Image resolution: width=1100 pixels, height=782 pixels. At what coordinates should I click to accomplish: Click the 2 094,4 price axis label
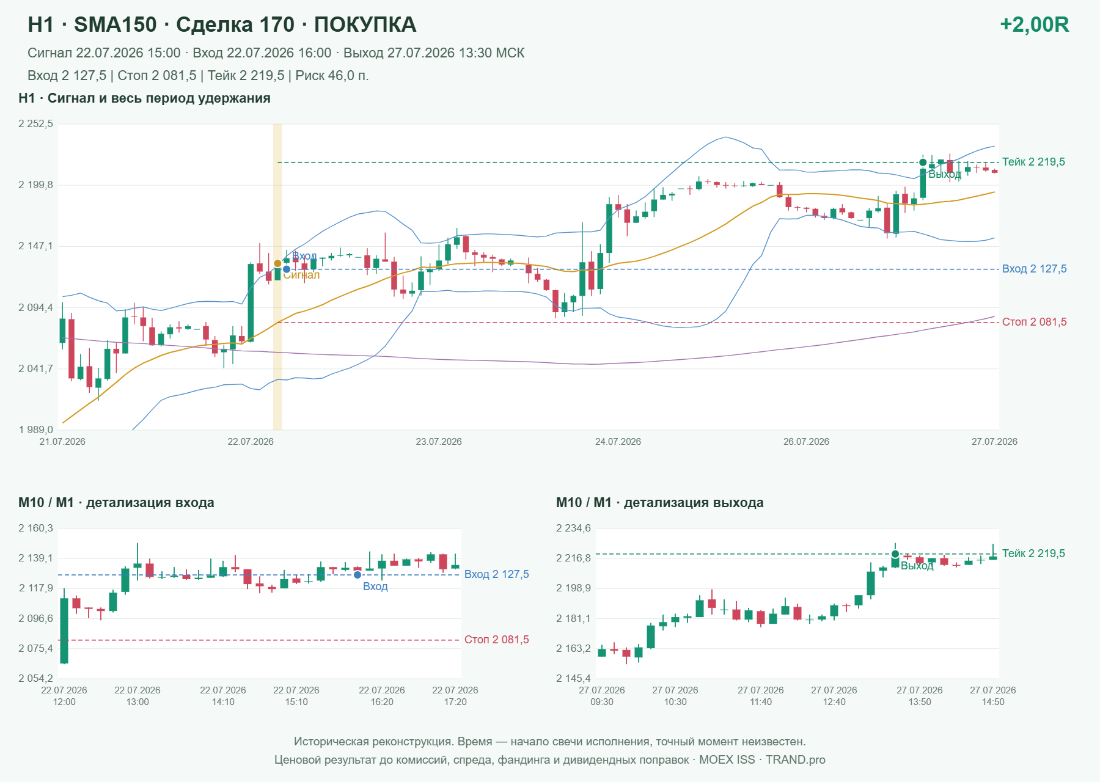[x=35, y=308]
